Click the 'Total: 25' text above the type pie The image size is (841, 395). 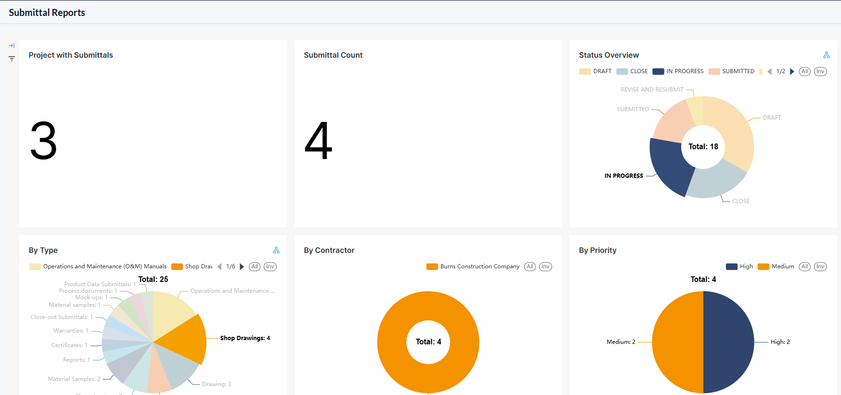[x=153, y=280]
